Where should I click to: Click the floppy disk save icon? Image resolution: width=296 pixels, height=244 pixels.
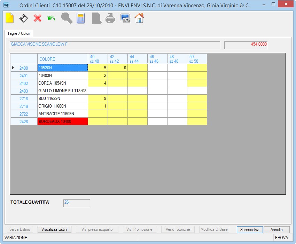pos(24,18)
